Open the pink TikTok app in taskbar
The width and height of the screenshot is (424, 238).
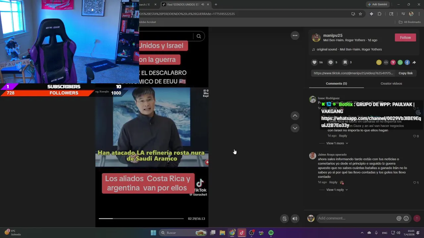pos(241,233)
